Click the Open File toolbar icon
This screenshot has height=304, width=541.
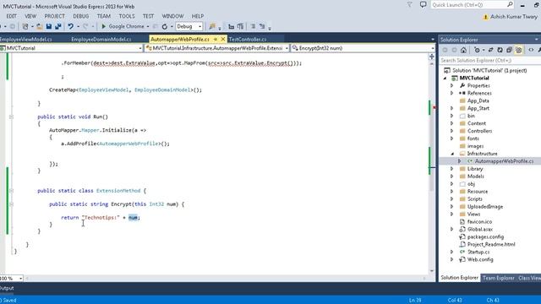coord(40,26)
